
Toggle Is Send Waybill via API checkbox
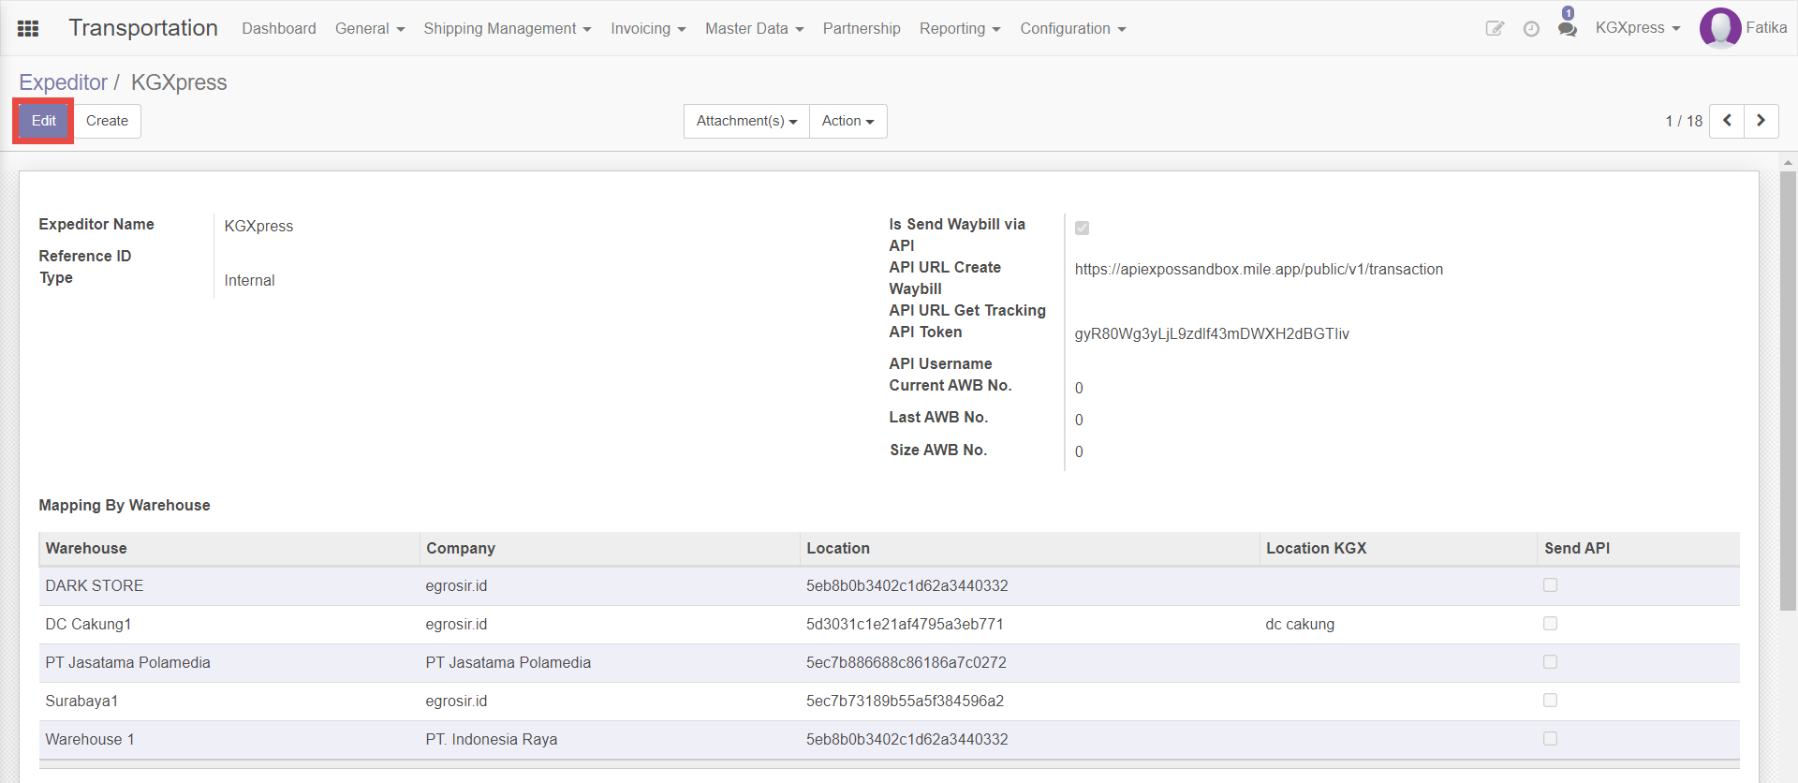coord(1082,228)
